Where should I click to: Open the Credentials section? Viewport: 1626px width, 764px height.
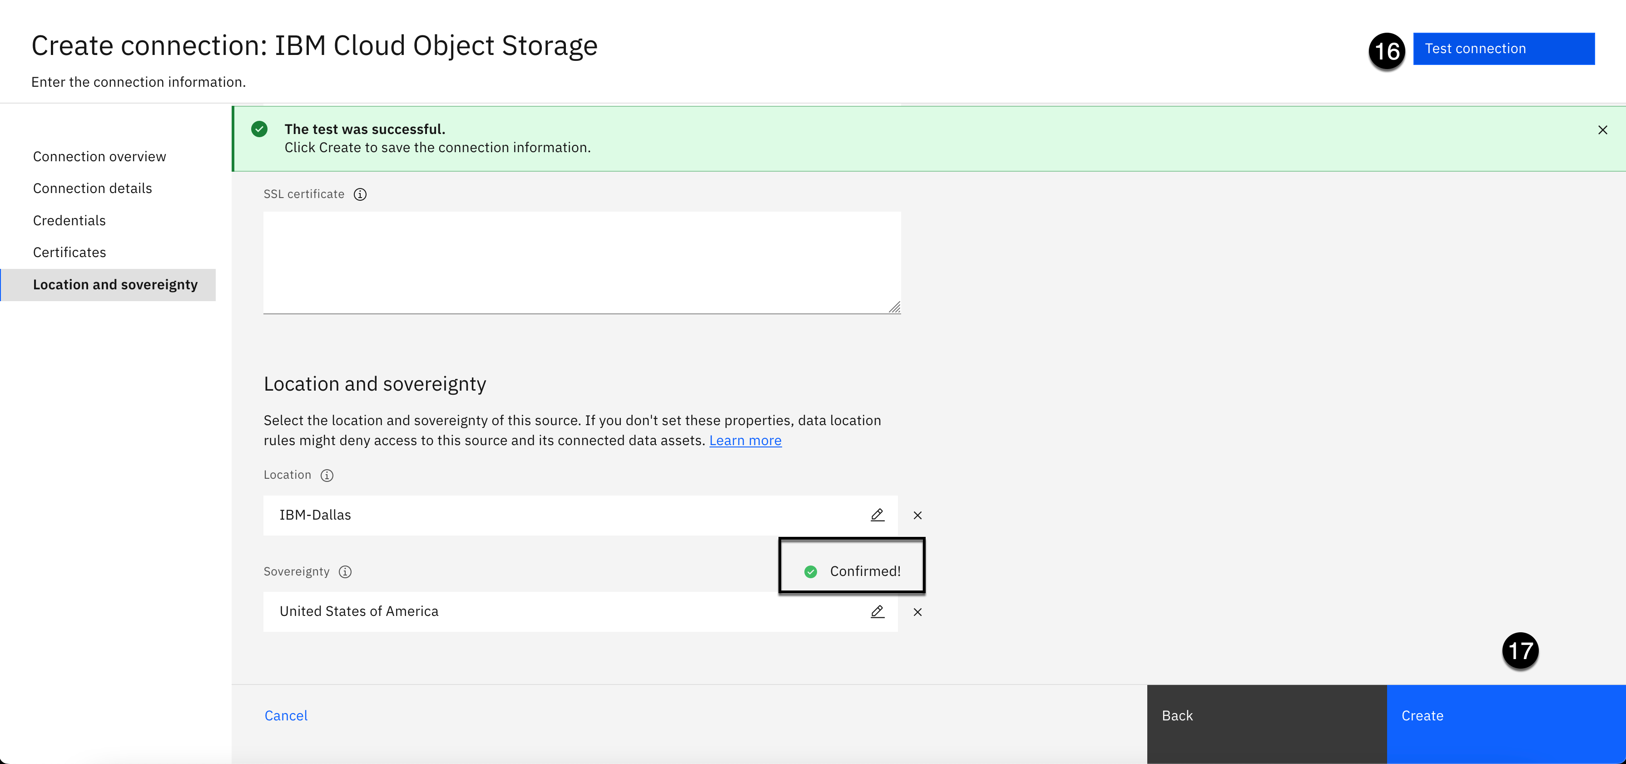[x=69, y=221]
